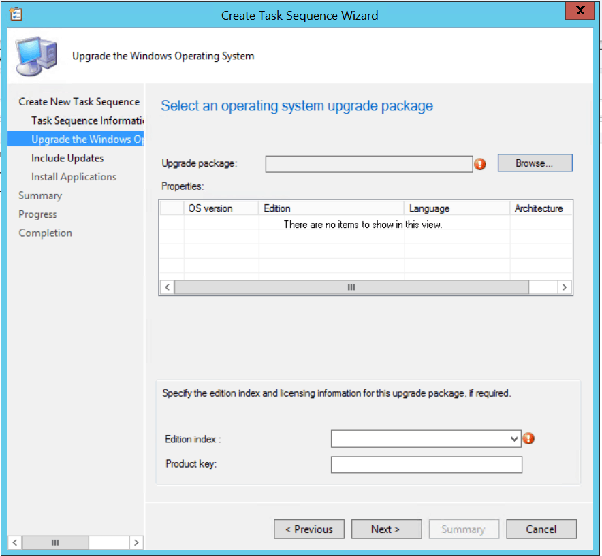The height and width of the screenshot is (556, 602).
Task: Click the error icon beside Upgrade package field
Action: tap(480, 164)
